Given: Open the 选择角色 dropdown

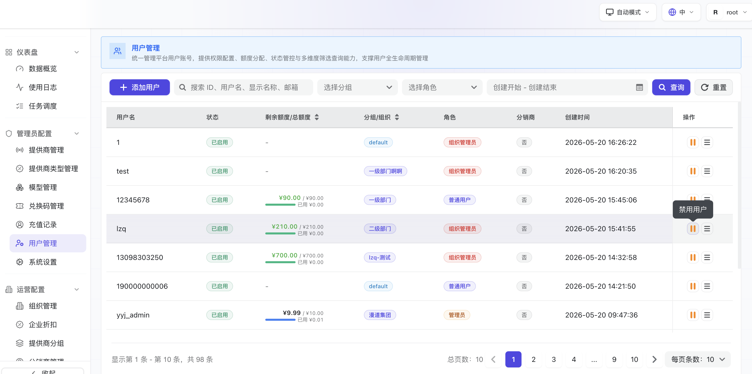Looking at the screenshot, I should coord(442,87).
